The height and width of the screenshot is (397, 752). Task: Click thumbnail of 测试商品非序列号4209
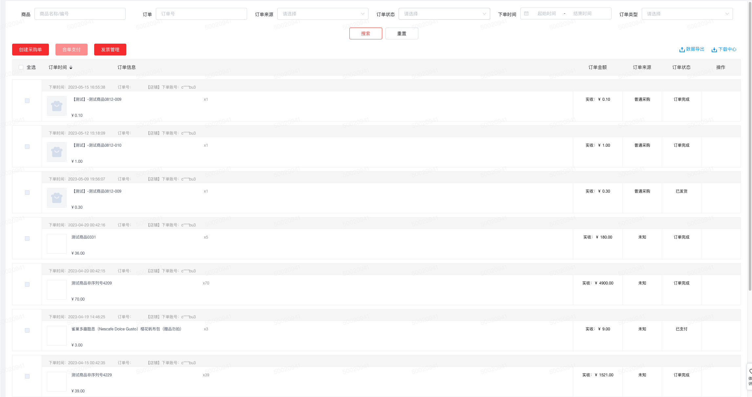(57, 290)
